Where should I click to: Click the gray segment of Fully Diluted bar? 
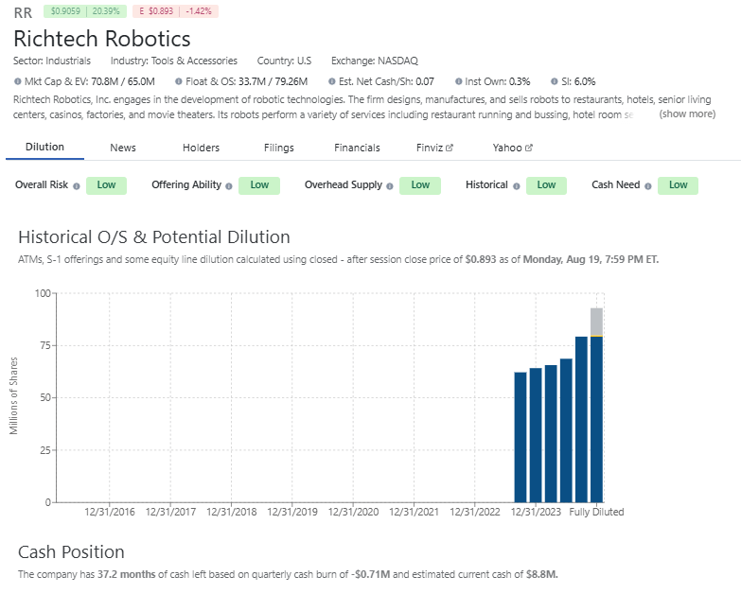(x=596, y=322)
